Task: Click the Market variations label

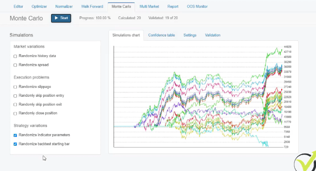Action: (x=29, y=46)
